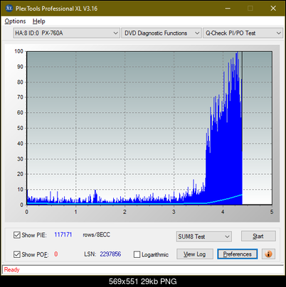Click the Ready status text
Screen dimensions: 286x287
coord(11,269)
